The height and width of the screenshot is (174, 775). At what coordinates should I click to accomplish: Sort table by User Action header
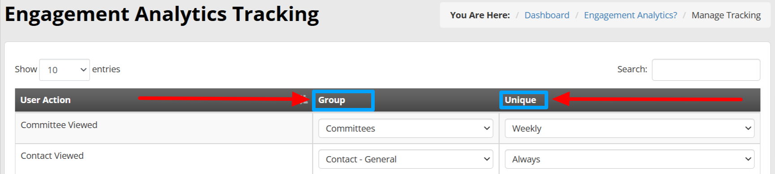(45, 100)
